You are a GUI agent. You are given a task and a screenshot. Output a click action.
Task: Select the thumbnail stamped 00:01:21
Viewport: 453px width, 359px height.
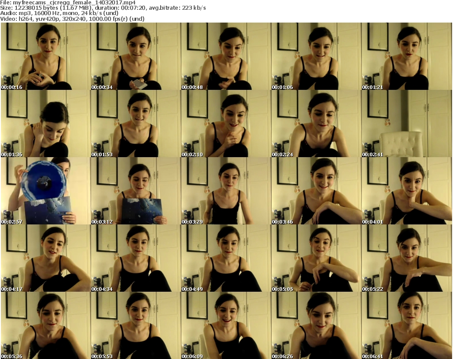pos(407,56)
